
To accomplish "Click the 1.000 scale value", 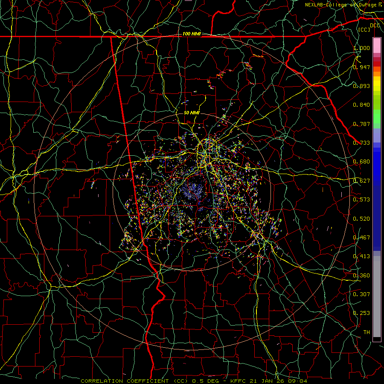I will [361, 48].
